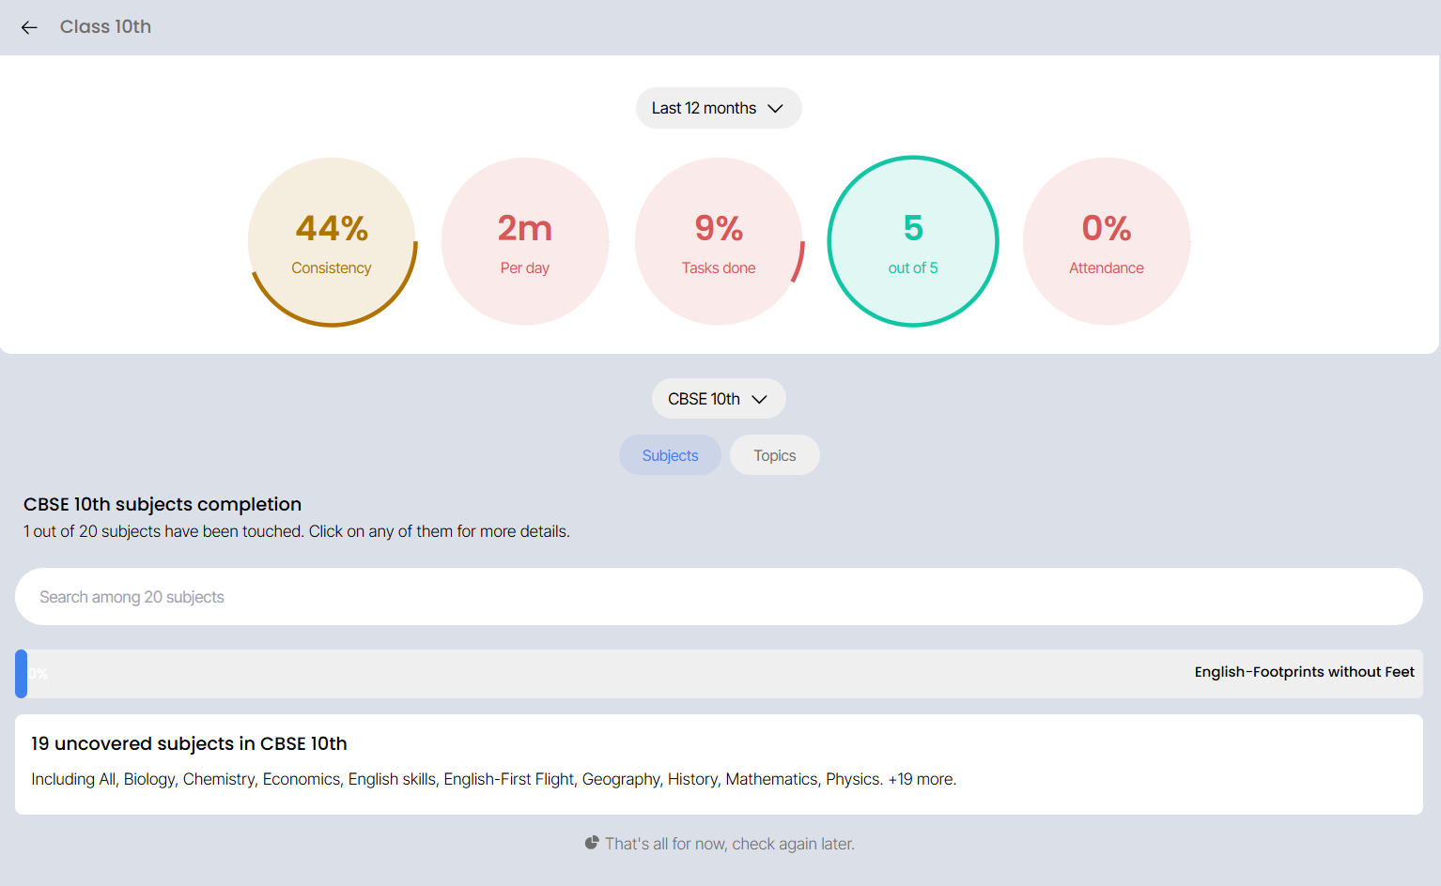Click the back arrow in the header

coord(29,27)
